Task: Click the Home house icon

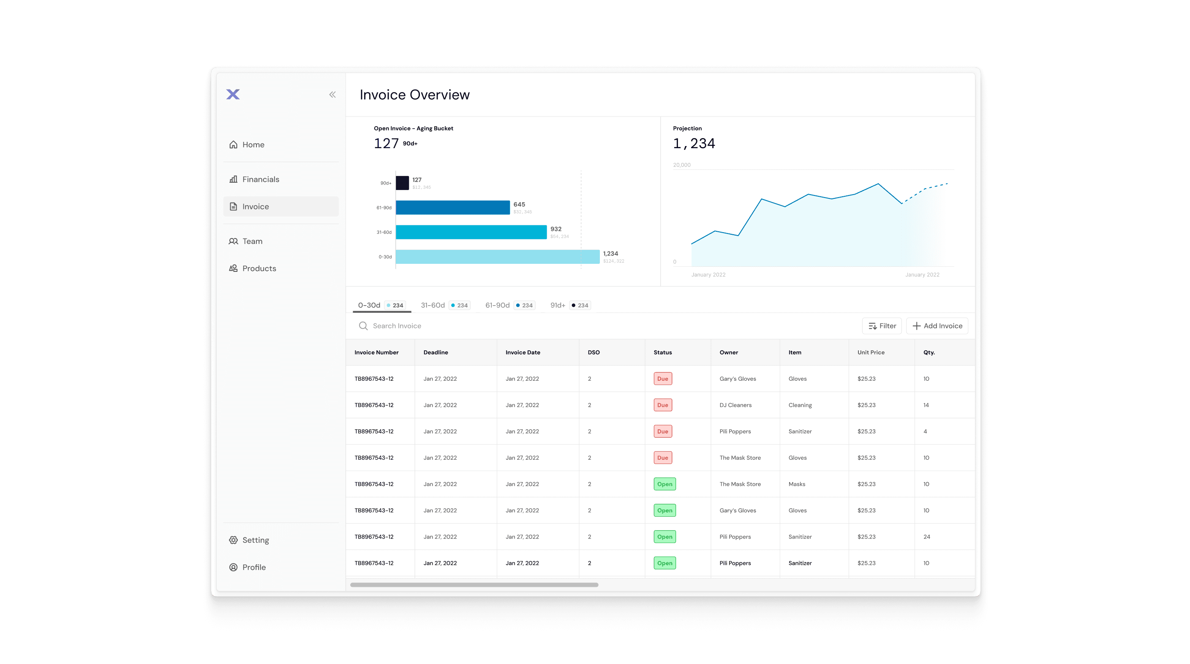Action: [x=233, y=144]
